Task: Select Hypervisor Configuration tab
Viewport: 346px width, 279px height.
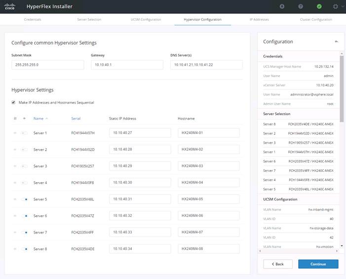Action: point(202,19)
